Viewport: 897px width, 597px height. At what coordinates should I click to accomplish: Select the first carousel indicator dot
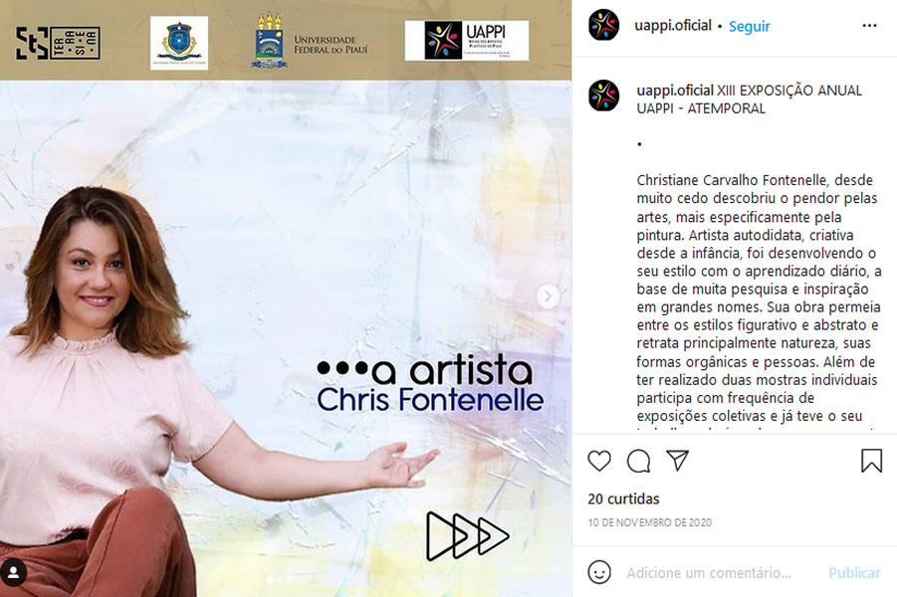[x=270, y=580]
